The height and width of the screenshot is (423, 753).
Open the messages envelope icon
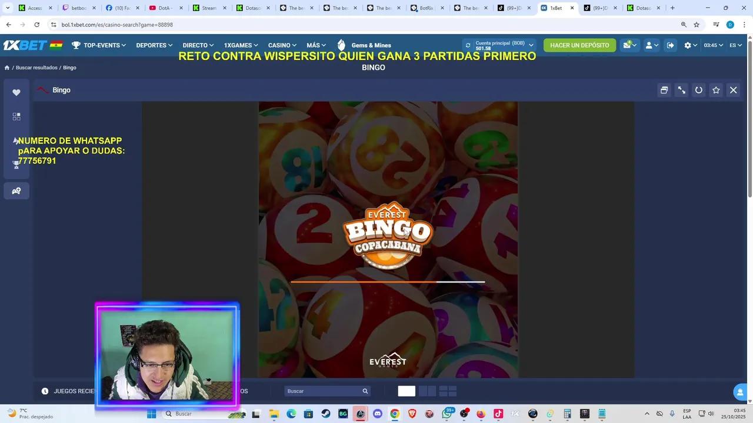[629, 45]
